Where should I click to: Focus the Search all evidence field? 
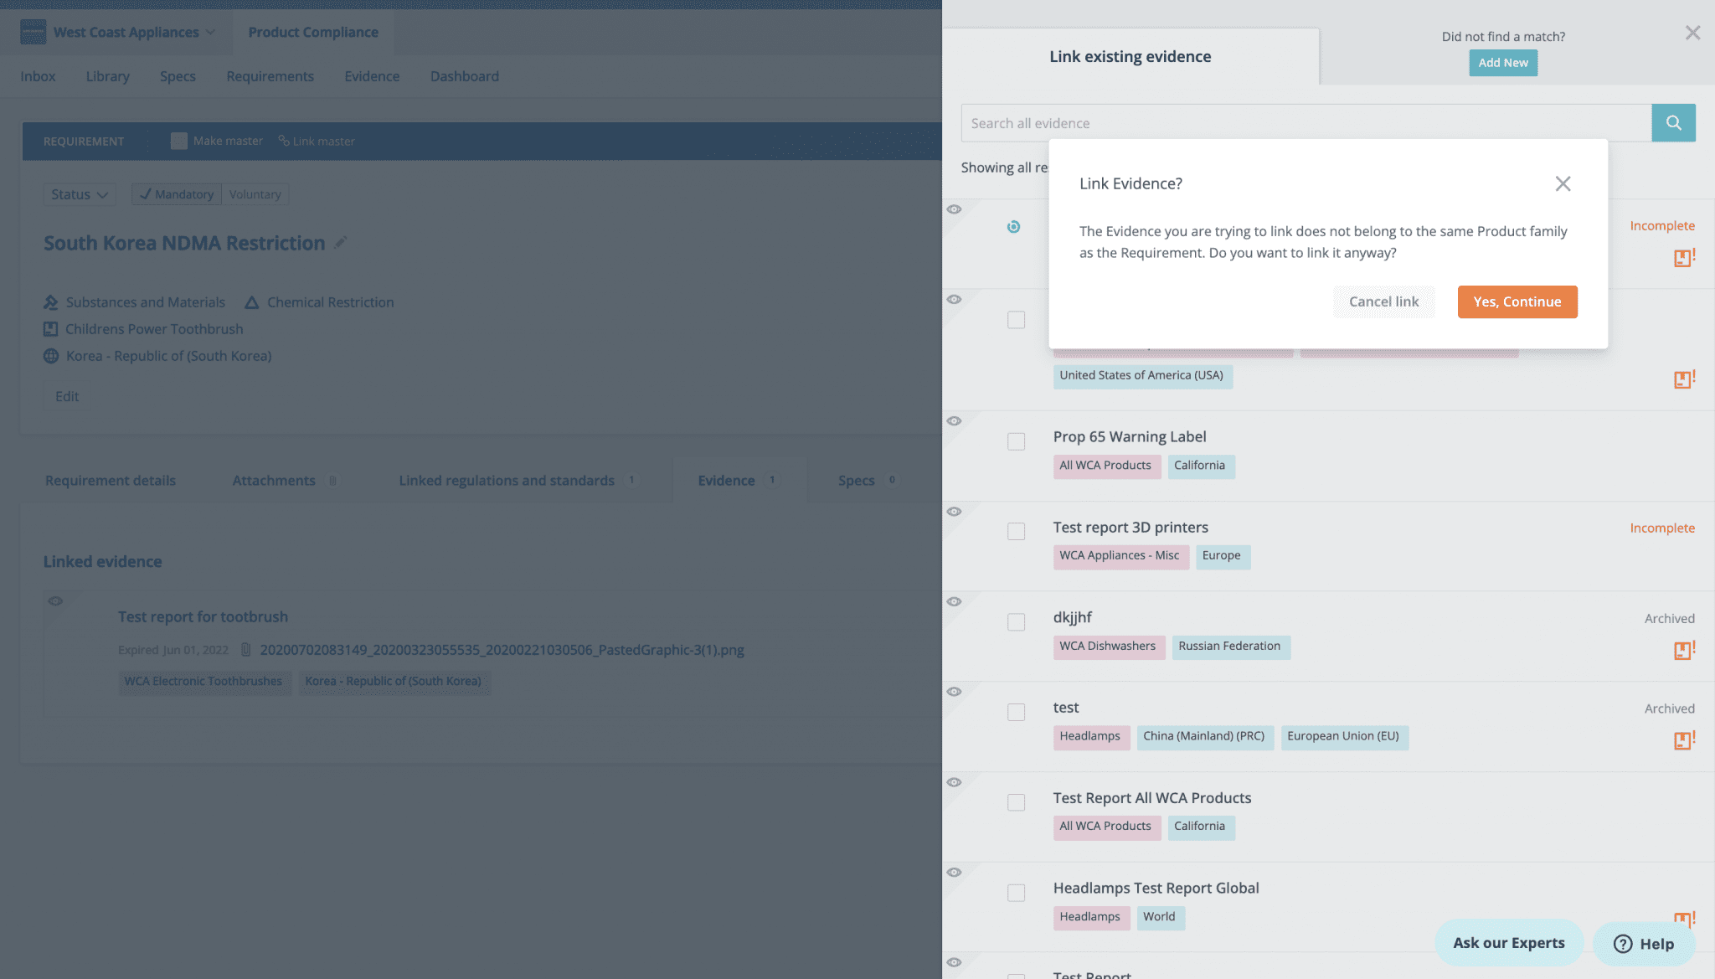1306,123
